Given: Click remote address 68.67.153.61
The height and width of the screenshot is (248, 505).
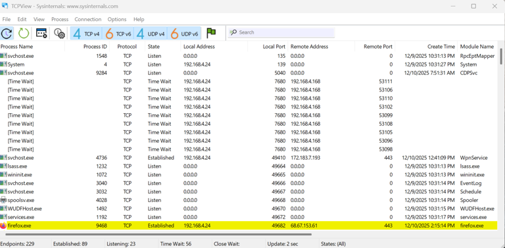Looking at the screenshot, I should pyautogui.click(x=304, y=226).
